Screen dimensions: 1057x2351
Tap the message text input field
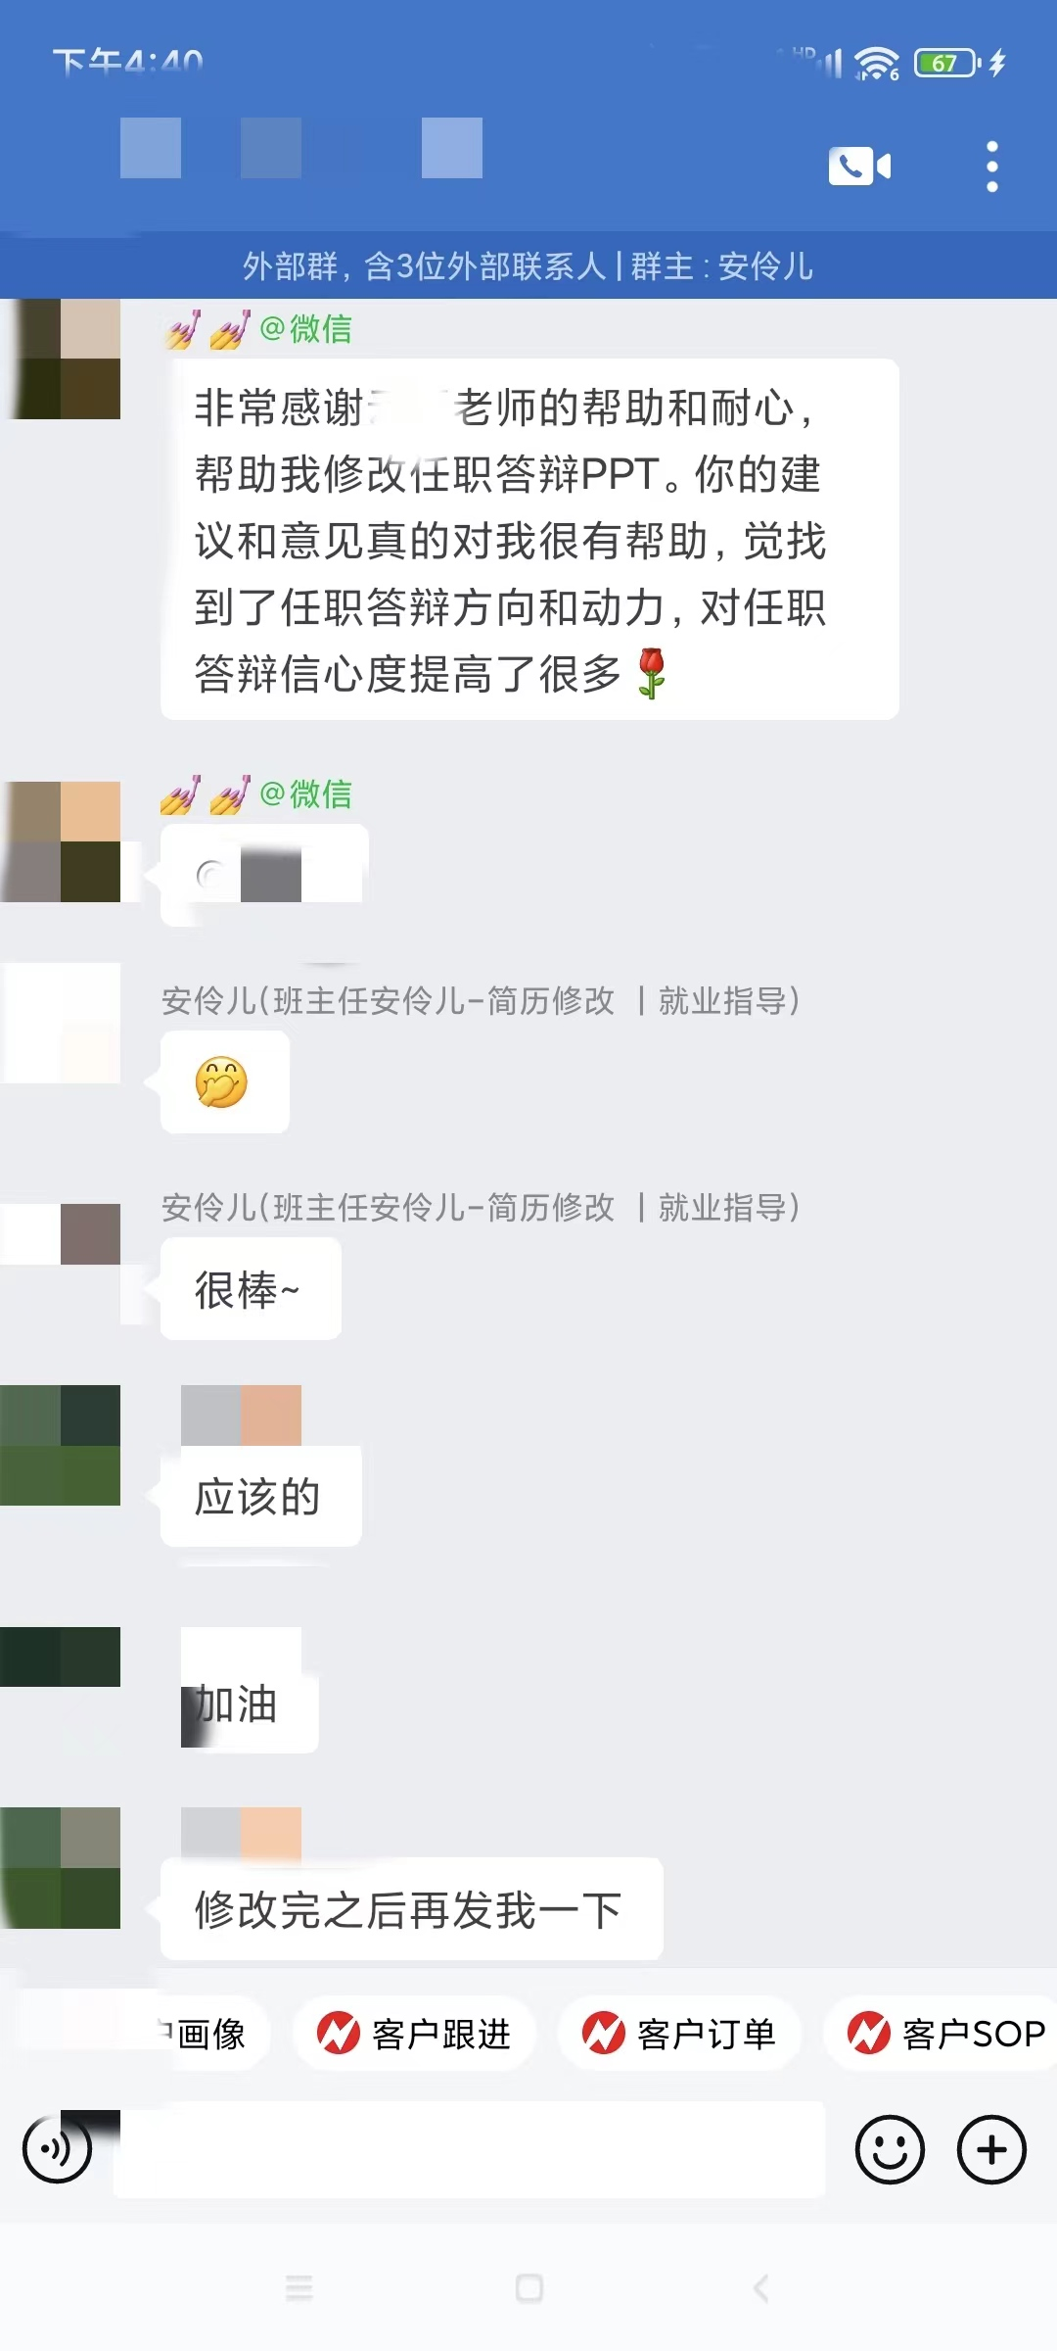(x=470, y=2149)
